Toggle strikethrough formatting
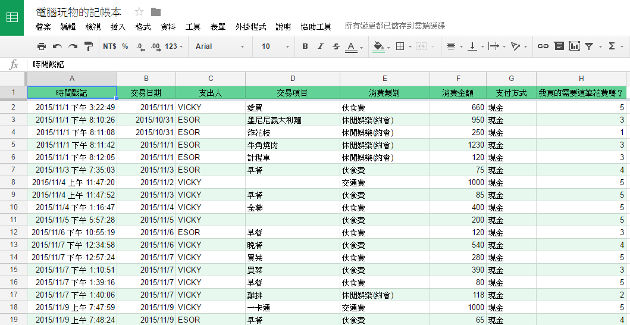630x325 pixels. click(x=336, y=46)
